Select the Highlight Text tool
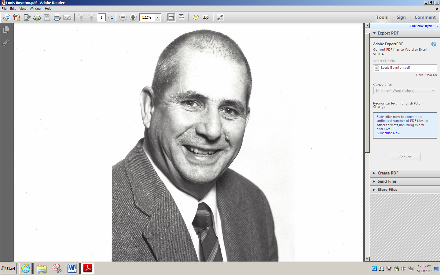Image resolution: width=440 pixels, height=275 pixels. point(205,17)
